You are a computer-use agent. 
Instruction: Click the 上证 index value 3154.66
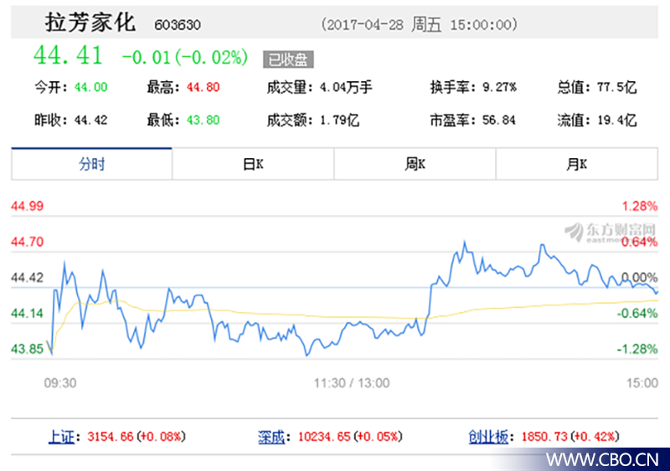coord(111,437)
